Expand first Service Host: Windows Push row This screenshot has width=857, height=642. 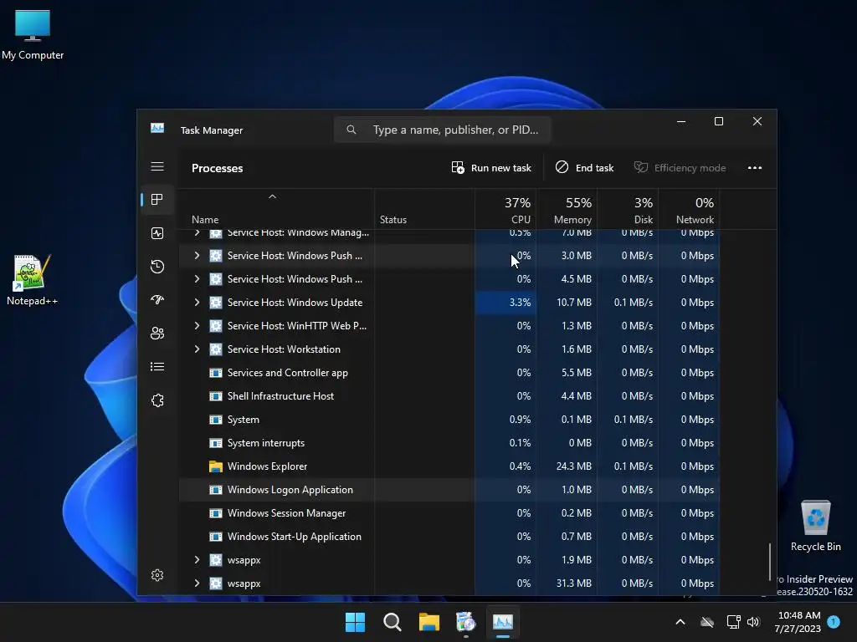tap(197, 256)
